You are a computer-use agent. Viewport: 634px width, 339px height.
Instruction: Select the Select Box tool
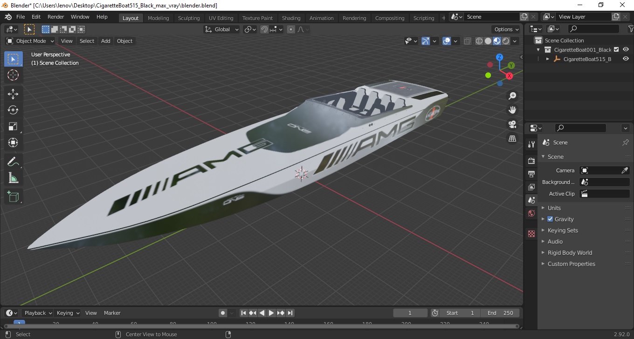pos(13,59)
